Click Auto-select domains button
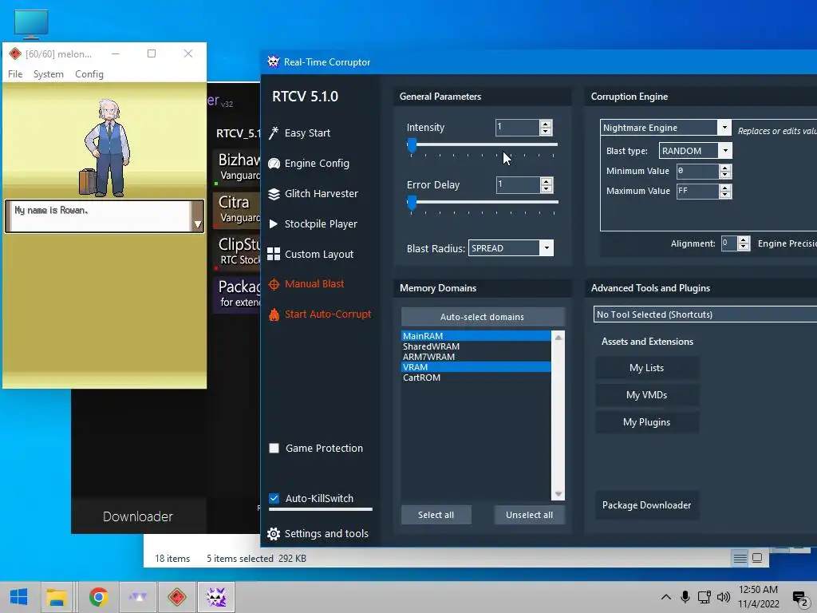 point(483,317)
